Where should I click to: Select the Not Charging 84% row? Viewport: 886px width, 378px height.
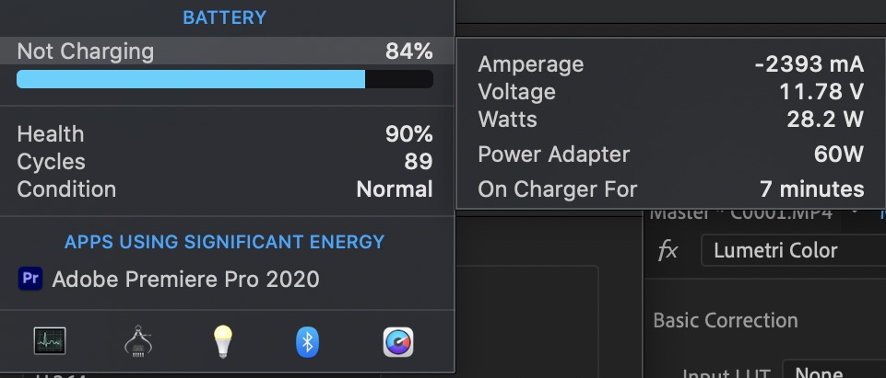225,52
